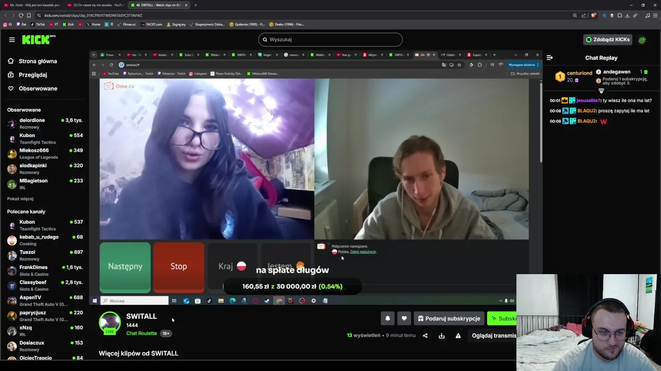Viewport: 661px width, 371px height.
Task: Click Oglądaj transmisję button
Action: (x=494, y=335)
